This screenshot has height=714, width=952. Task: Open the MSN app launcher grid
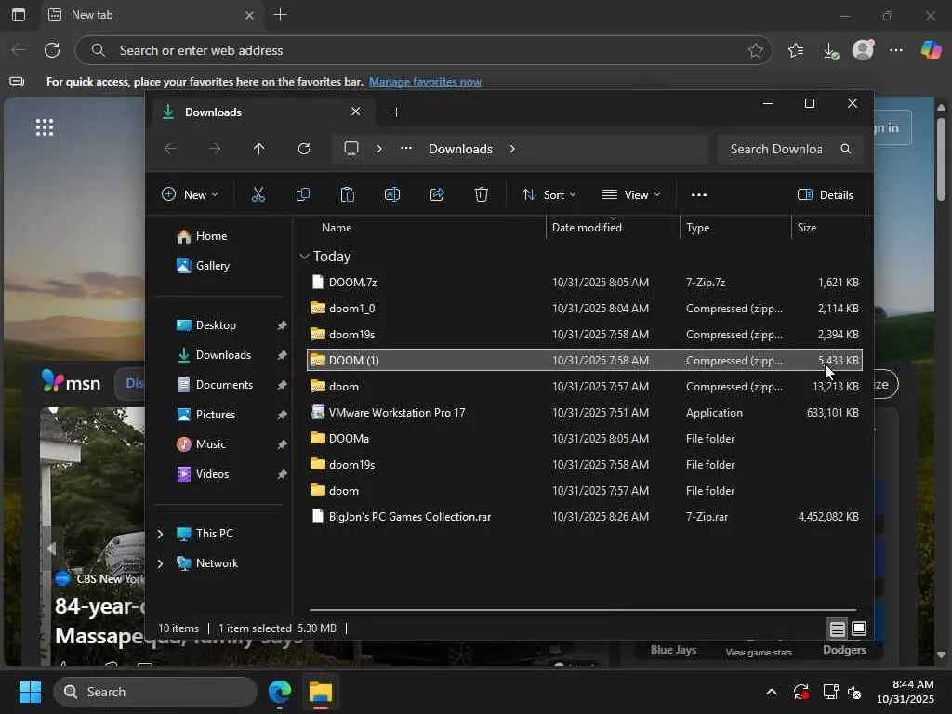[45, 127]
